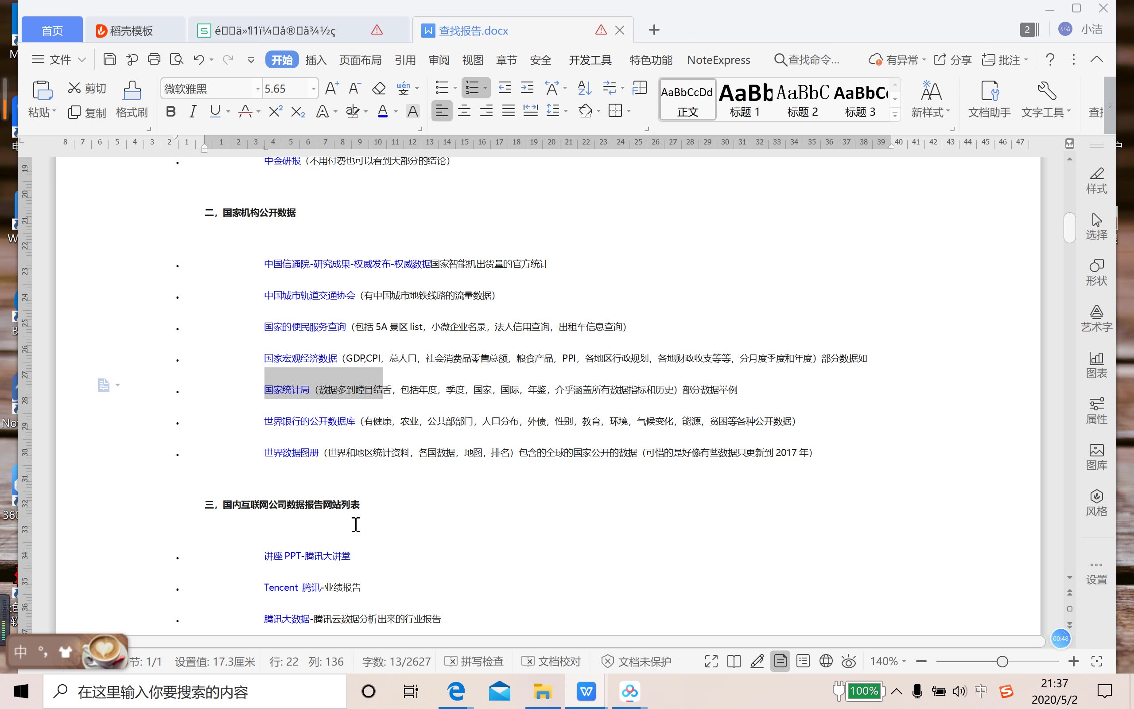Toggle Underline formatting

(x=215, y=112)
